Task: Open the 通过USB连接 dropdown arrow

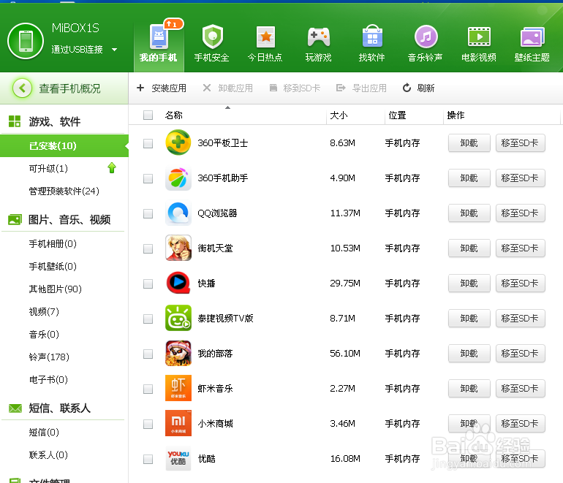Action: [x=115, y=50]
